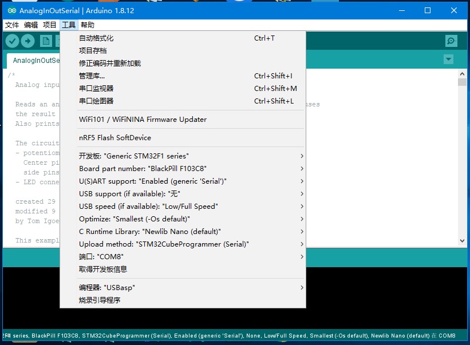Open the tab dropdown arrow button
This screenshot has width=470, height=345.
[x=448, y=60]
